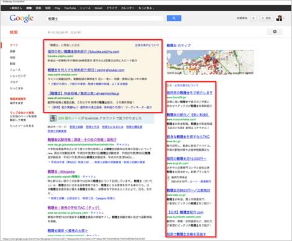Open the TKC right-side ad title
292x241 pixels.
(x=188, y=137)
